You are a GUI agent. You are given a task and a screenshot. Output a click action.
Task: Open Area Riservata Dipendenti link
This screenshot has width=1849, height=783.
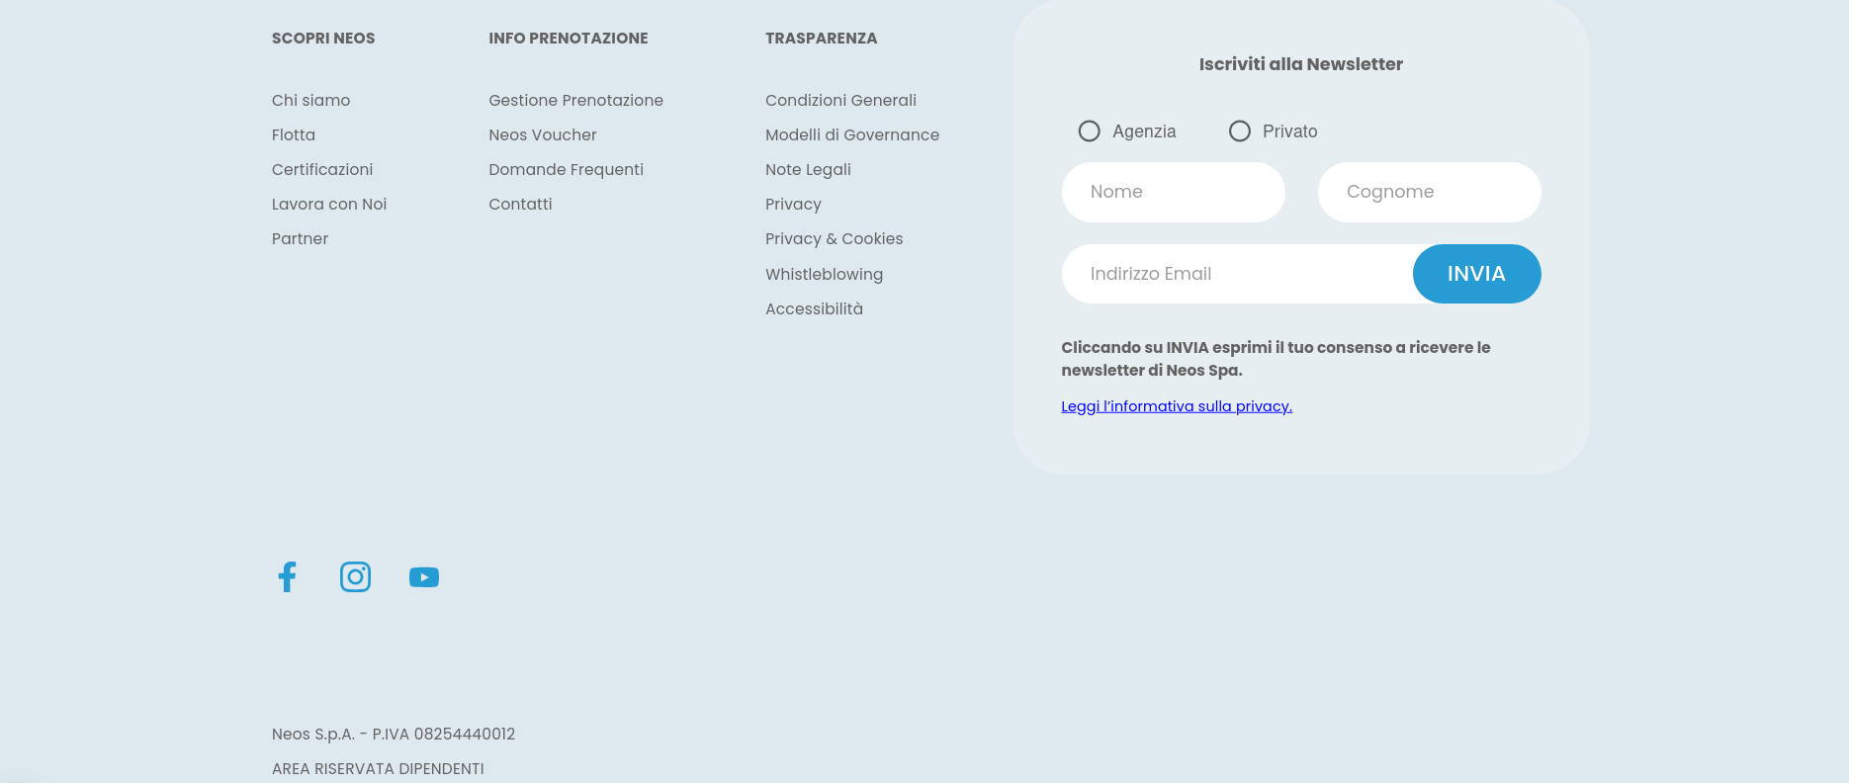[378, 768]
